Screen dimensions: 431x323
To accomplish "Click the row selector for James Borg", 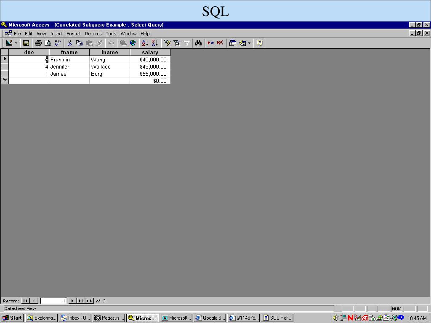I will (x=5, y=74).
